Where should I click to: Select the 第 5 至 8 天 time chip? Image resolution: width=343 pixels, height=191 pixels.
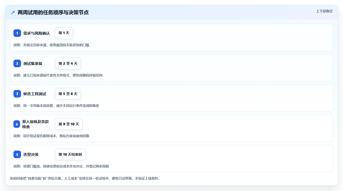coord(68,94)
